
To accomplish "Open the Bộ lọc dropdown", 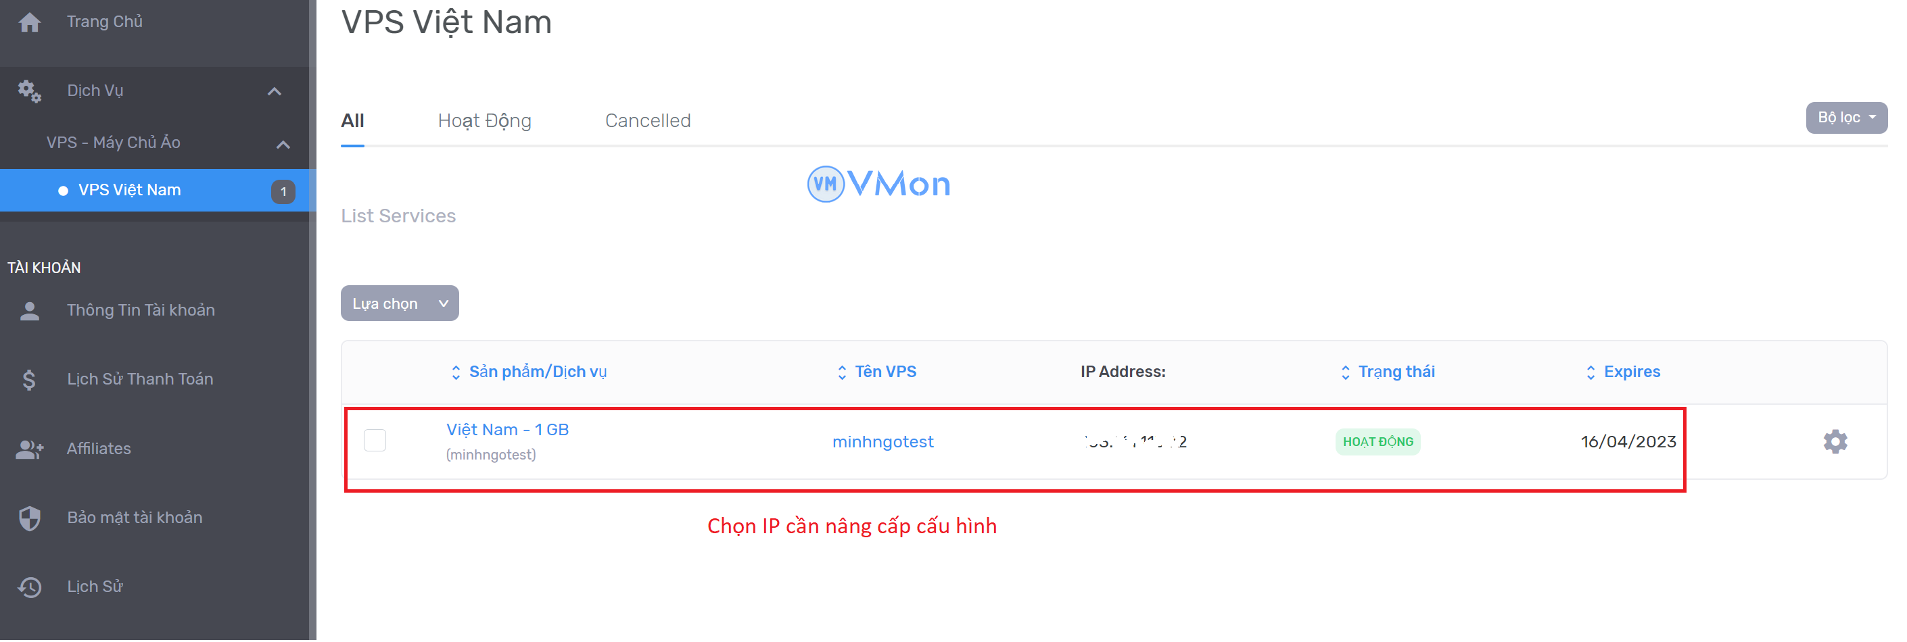I will 1845,117.
